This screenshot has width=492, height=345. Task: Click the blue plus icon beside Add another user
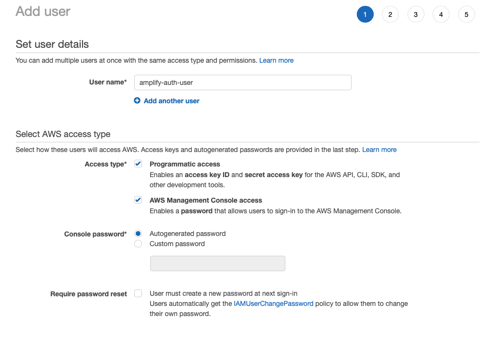[x=137, y=100]
